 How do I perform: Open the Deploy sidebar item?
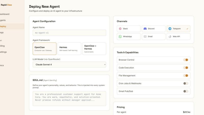point(12,26)
